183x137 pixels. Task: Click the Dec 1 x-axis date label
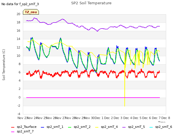click(99, 118)
